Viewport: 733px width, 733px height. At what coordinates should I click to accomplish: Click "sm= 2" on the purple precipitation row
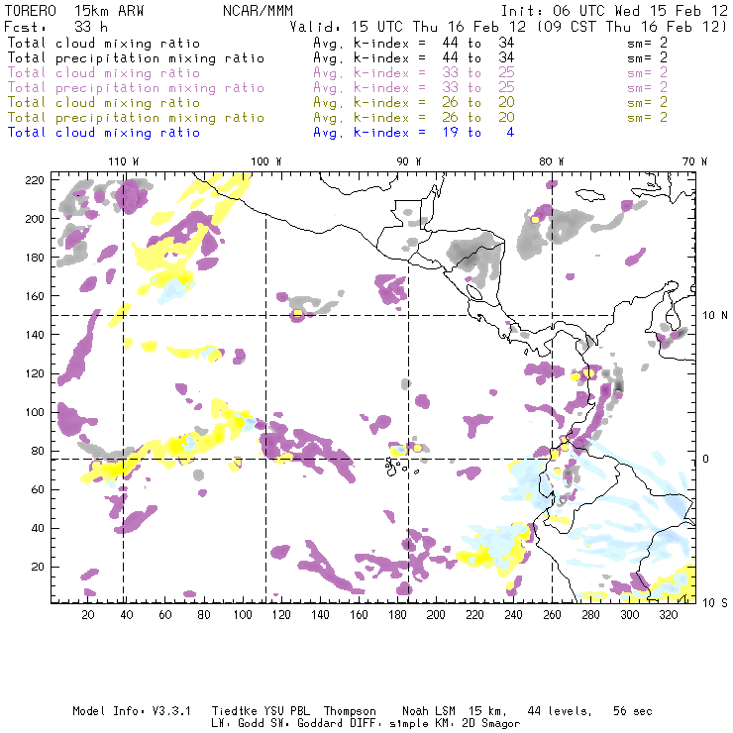click(648, 87)
